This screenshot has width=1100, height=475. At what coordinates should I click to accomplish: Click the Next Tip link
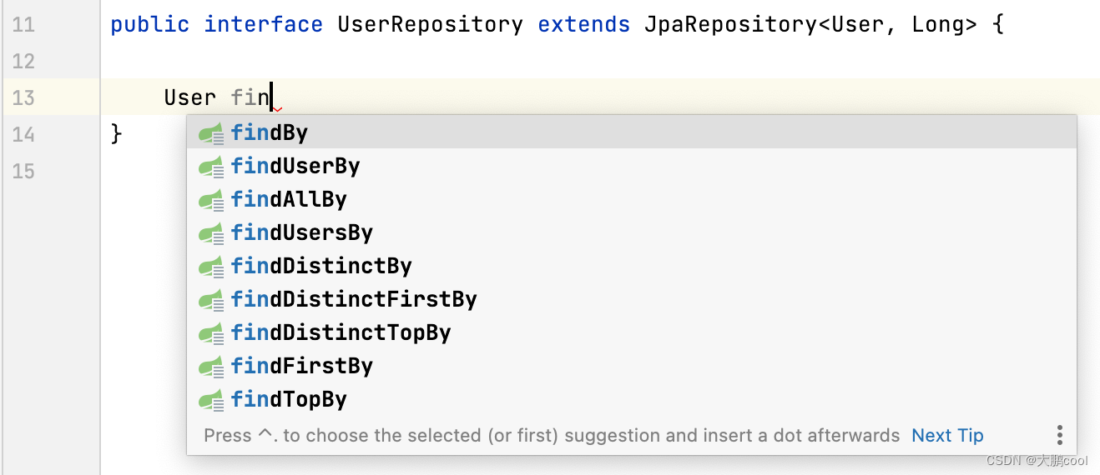[947, 435]
